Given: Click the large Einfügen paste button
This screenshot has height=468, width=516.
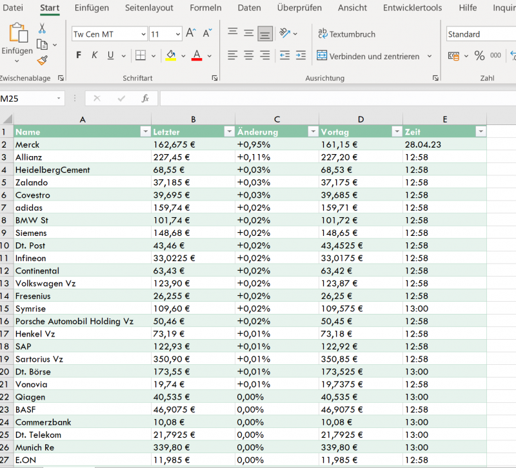Looking at the screenshot, I should coord(17,35).
